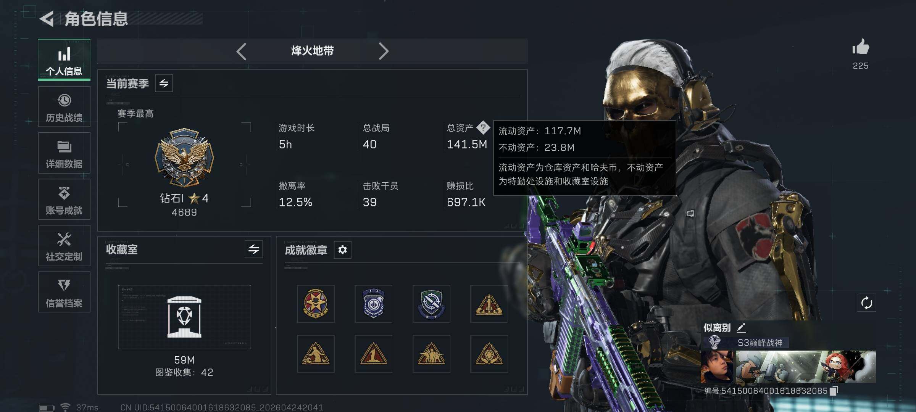Open the 成就徽章 settings gear
The width and height of the screenshot is (916, 412).
342,250
